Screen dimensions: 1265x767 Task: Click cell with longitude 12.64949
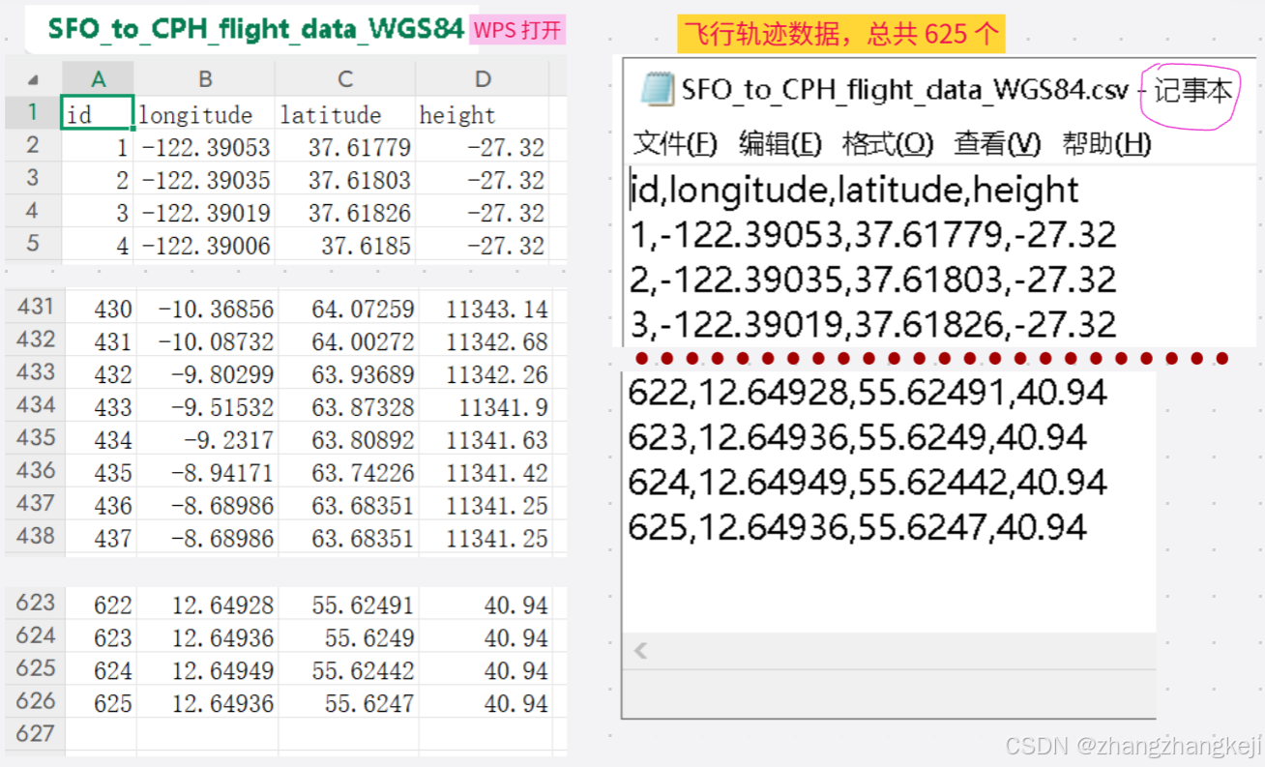point(205,671)
